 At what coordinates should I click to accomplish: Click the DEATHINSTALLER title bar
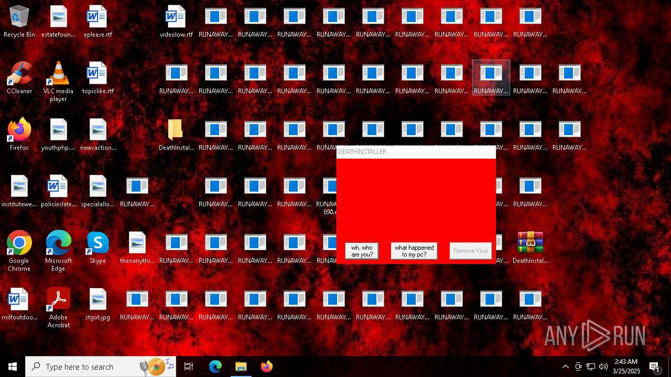416,152
